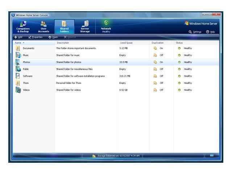Click green status icon for Music
232x174 pixels.
[x=179, y=55]
